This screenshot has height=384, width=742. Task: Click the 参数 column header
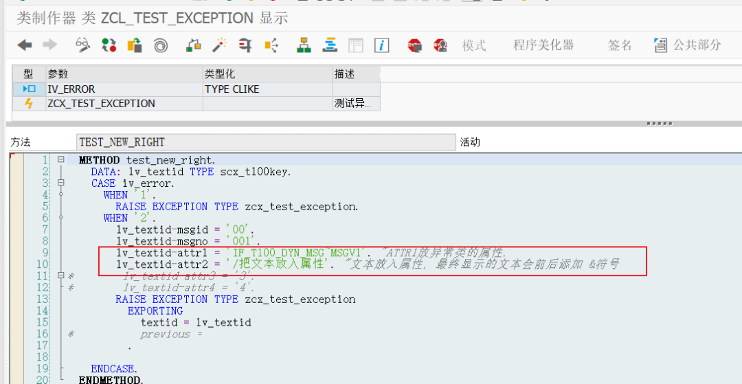click(x=124, y=74)
